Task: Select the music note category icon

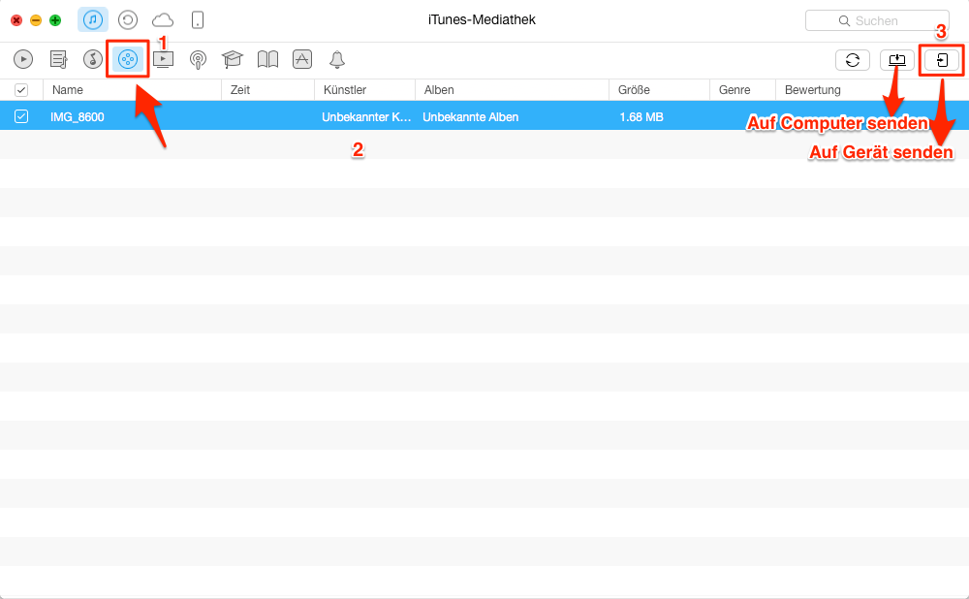Action: 93,59
